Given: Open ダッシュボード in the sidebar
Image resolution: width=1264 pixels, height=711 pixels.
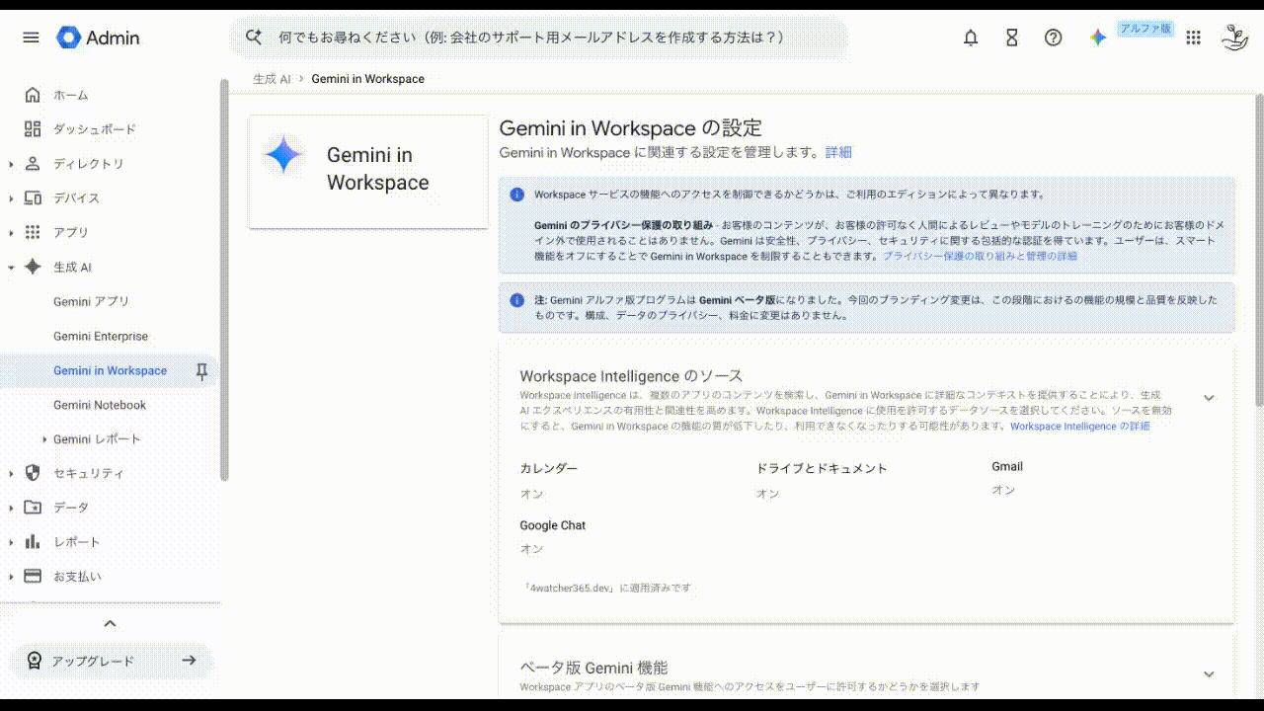Looking at the screenshot, I should tap(95, 129).
